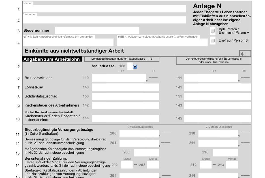Click the '2. Versorgungsbezug' column header
265x178 pixels.
pyautogui.click(x=219, y=127)
